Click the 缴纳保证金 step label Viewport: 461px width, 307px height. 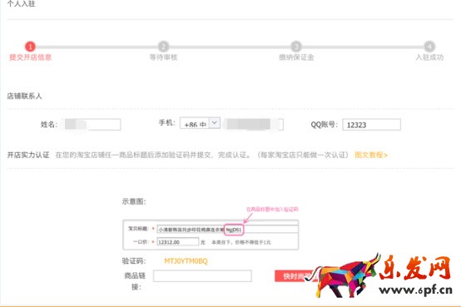pos(296,57)
